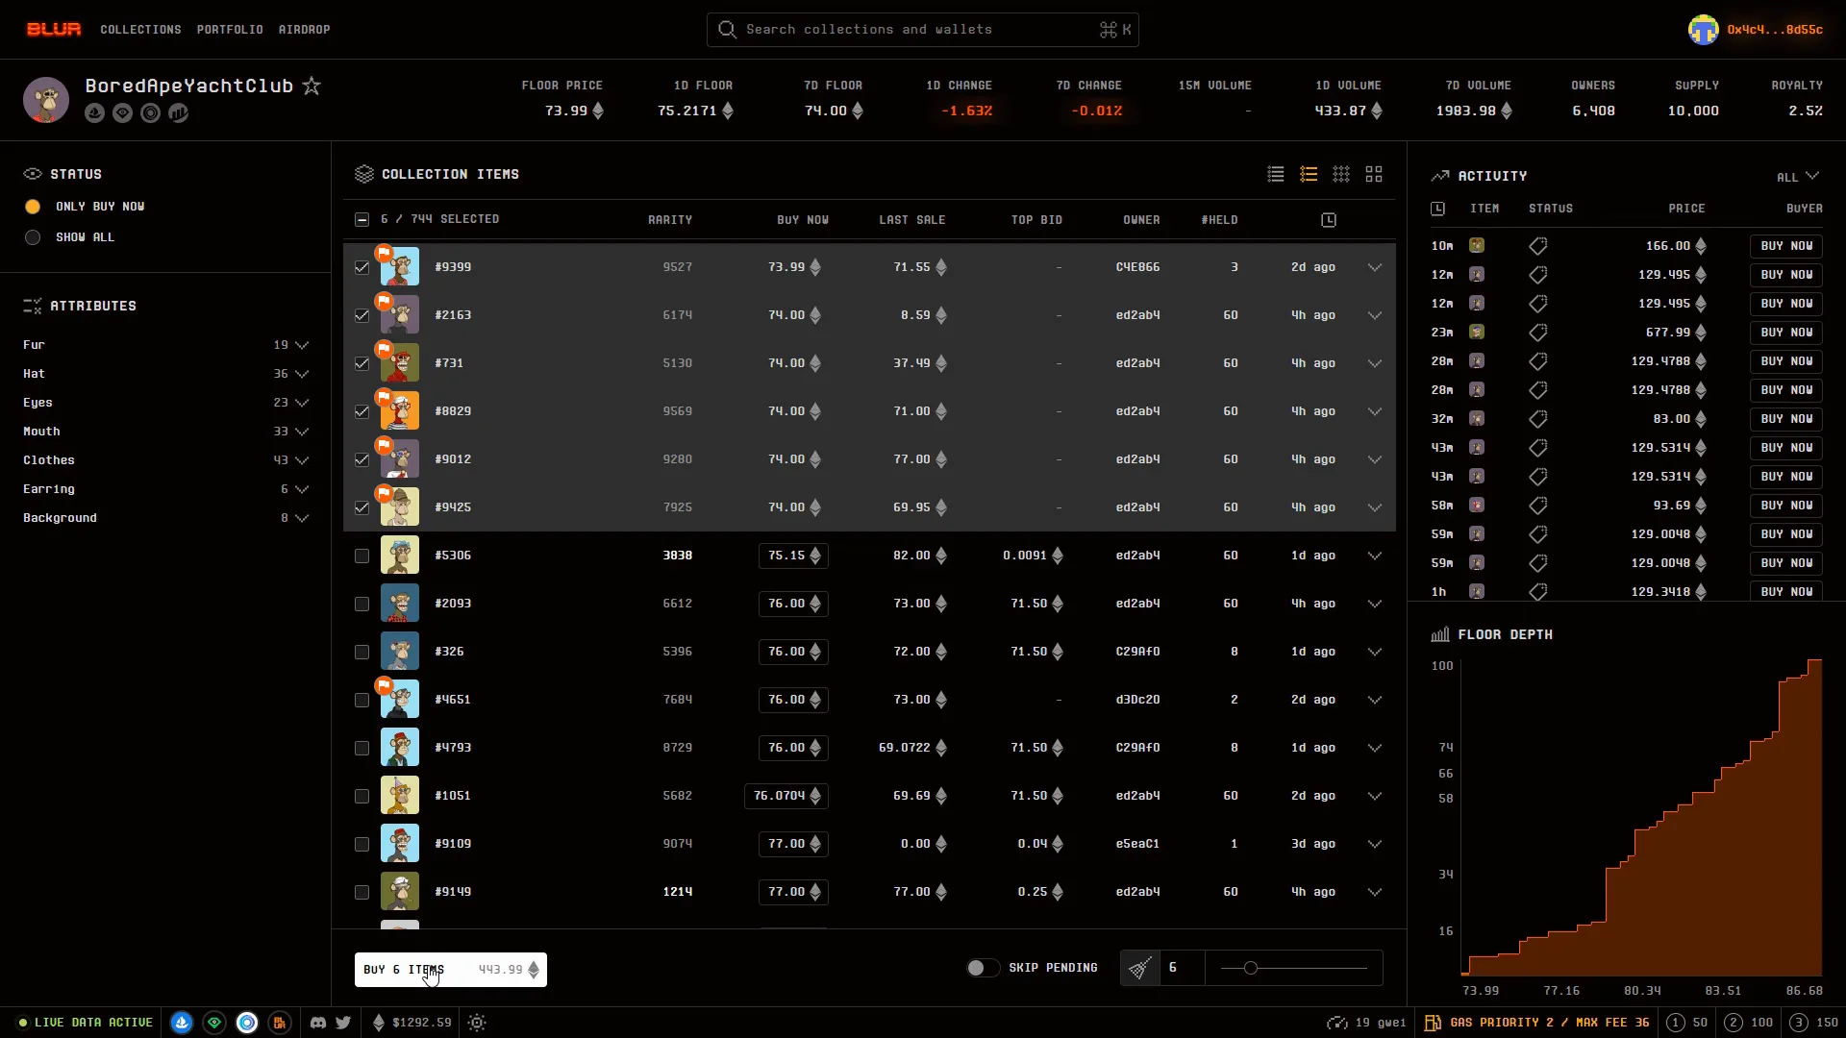Switch to small grid view icon

(1341, 174)
